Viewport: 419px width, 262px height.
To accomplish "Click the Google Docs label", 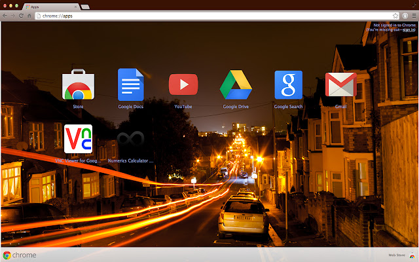I will coord(131,106).
